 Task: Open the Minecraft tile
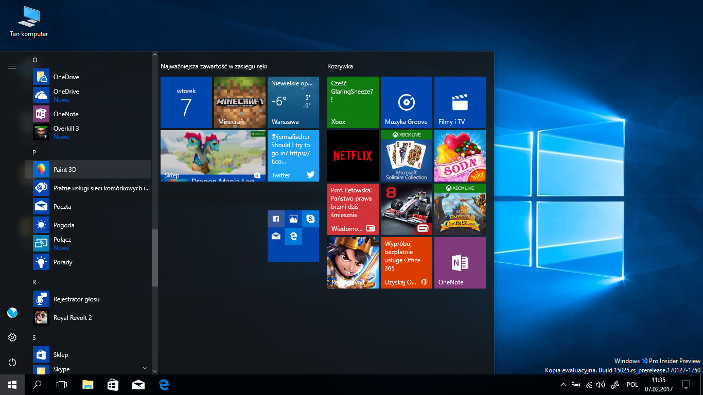point(240,102)
